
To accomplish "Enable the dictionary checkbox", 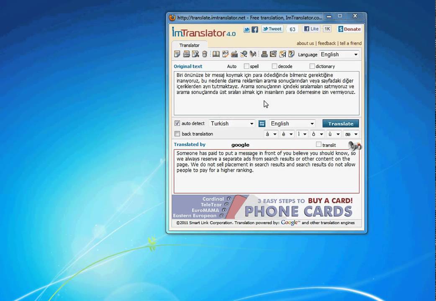I will pyautogui.click(x=312, y=66).
